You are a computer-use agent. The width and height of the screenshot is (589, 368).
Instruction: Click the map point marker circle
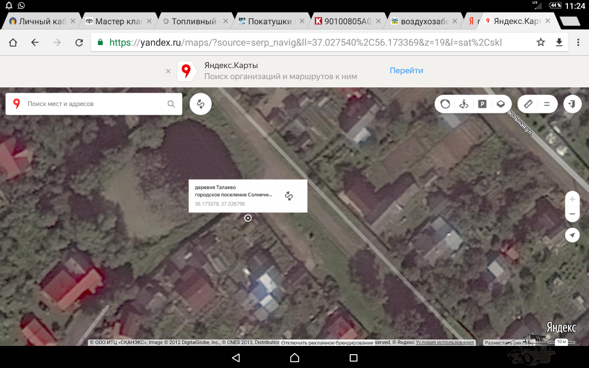[248, 218]
